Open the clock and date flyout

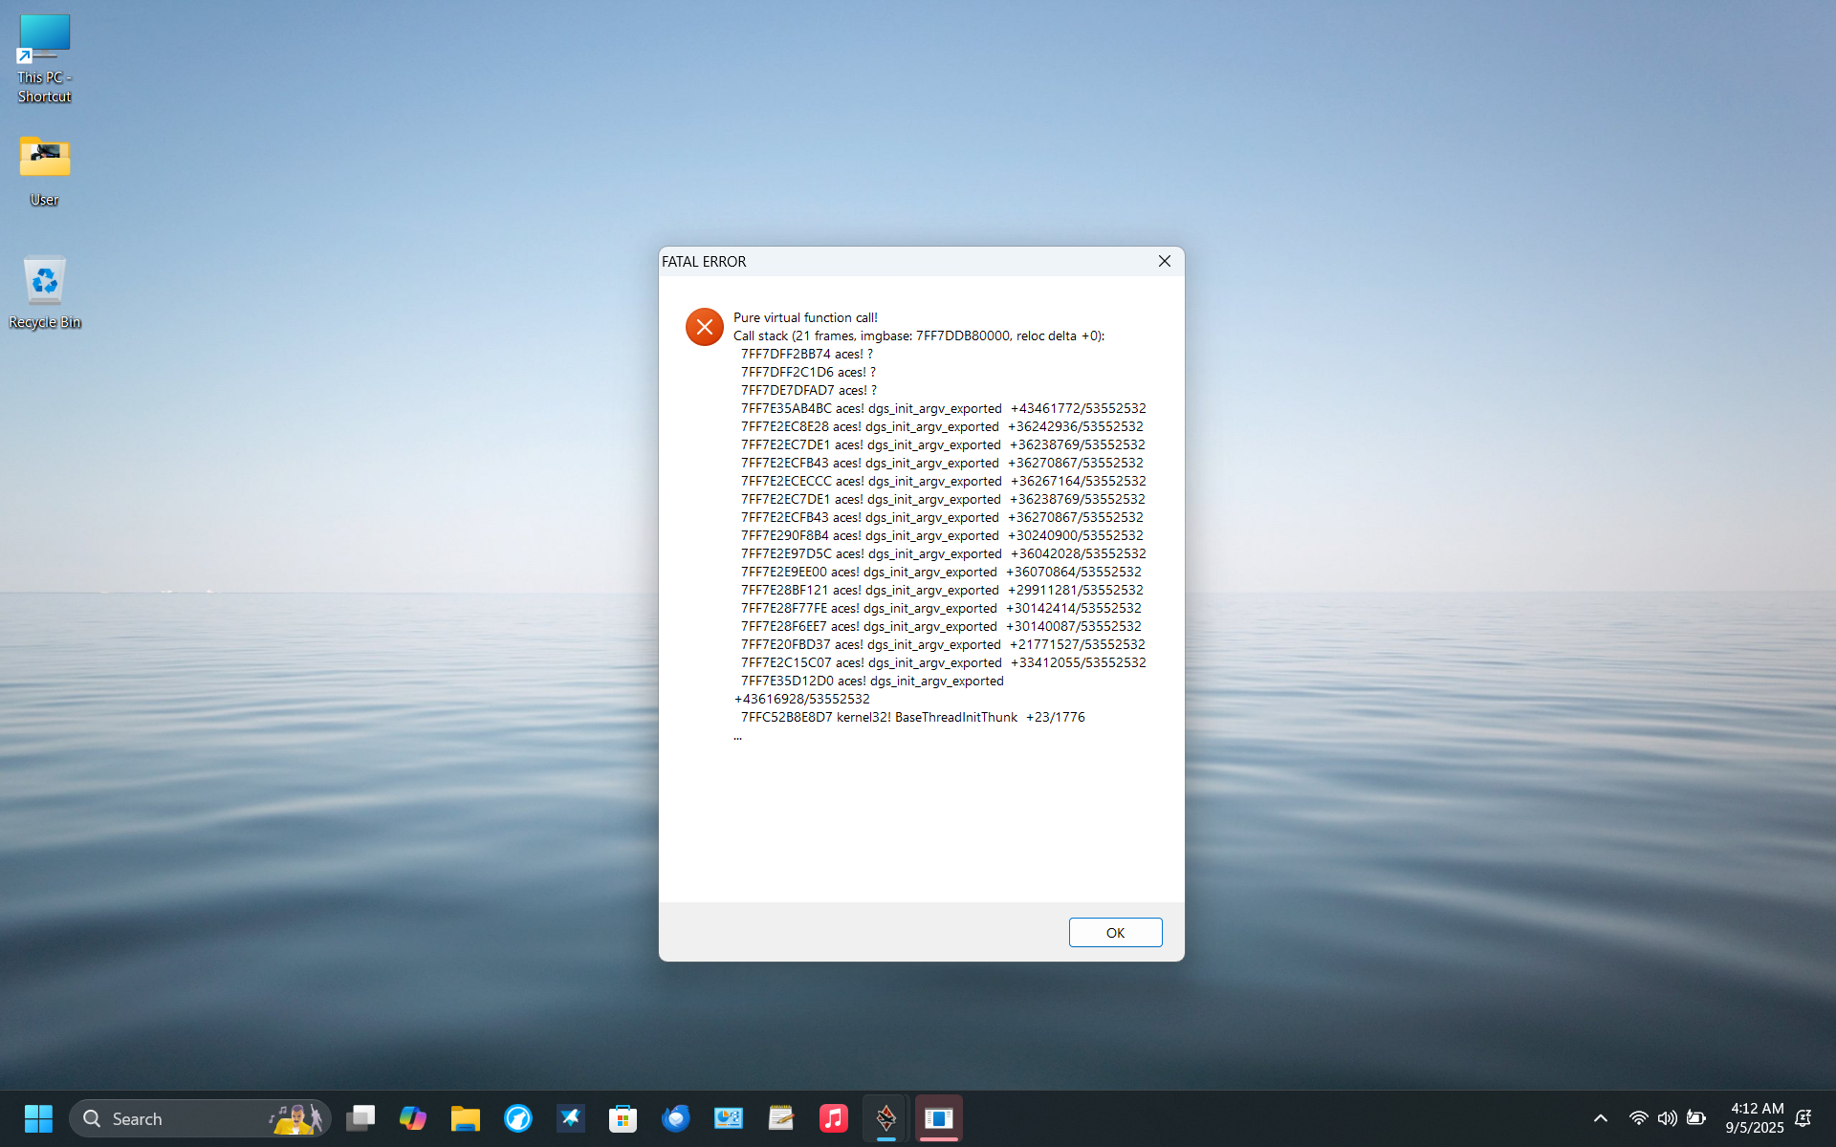point(1755,1118)
